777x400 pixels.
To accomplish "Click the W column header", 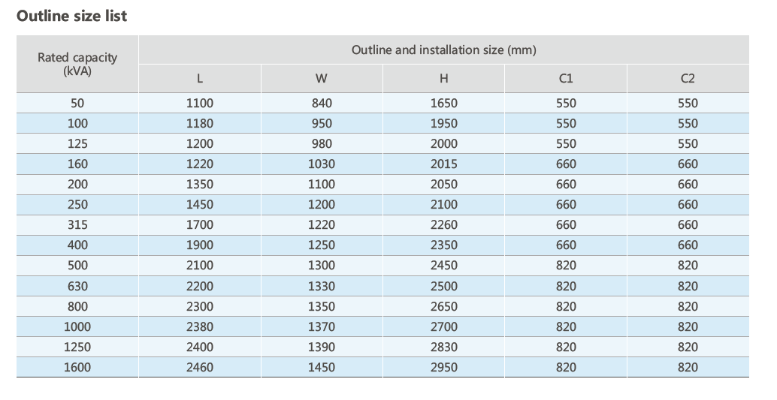I will (x=321, y=79).
